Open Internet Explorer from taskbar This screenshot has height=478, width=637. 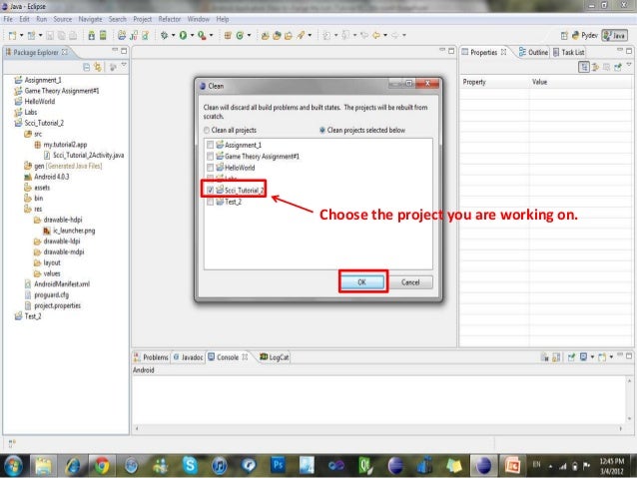pos(73,465)
